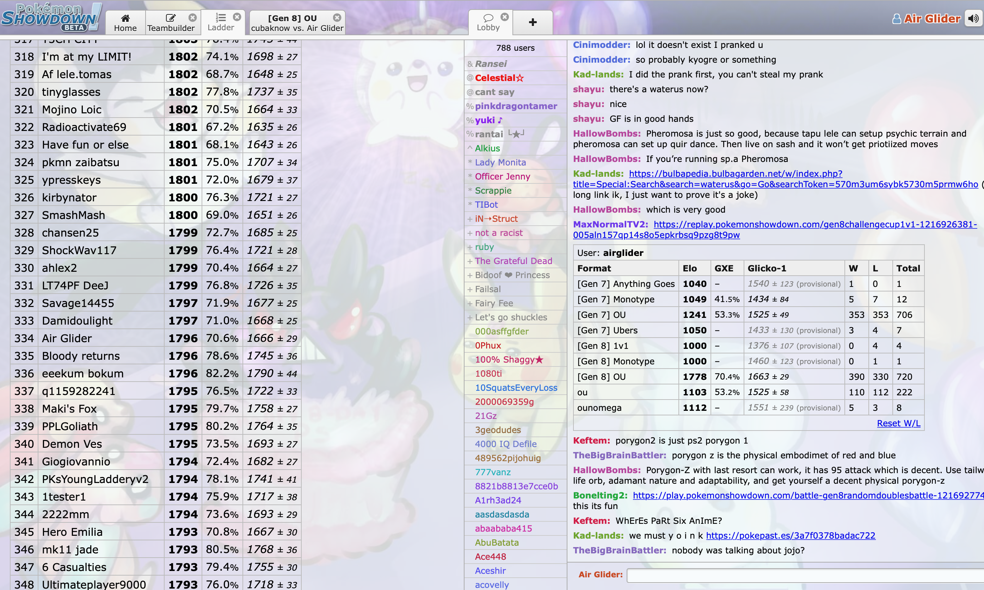Select user 100% Shaggy in list
This screenshot has width=984, height=590.
pyautogui.click(x=516, y=359)
